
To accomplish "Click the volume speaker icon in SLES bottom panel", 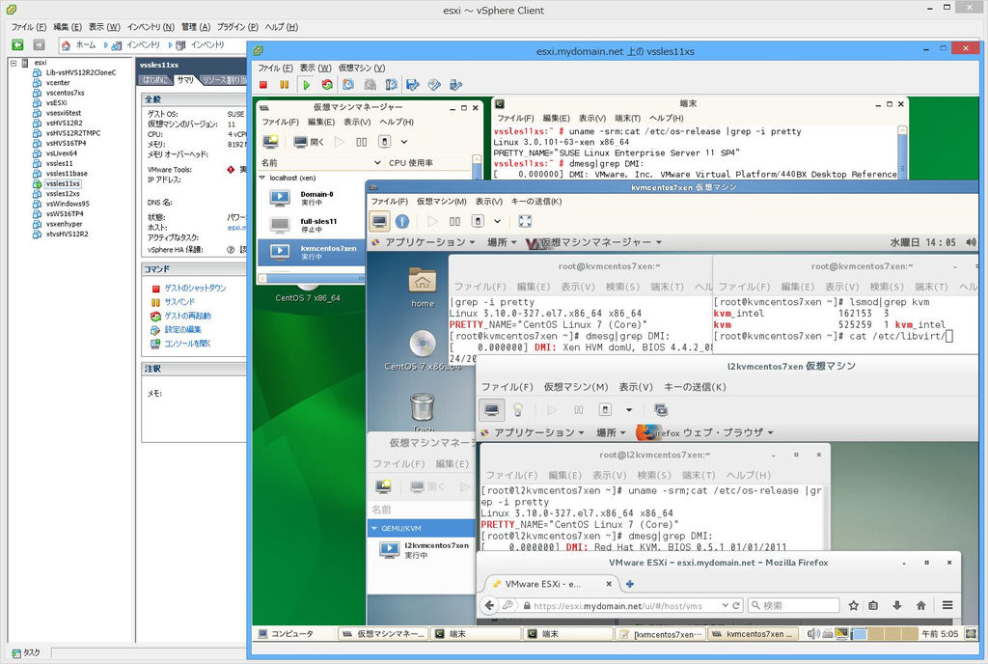I will [x=813, y=634].
